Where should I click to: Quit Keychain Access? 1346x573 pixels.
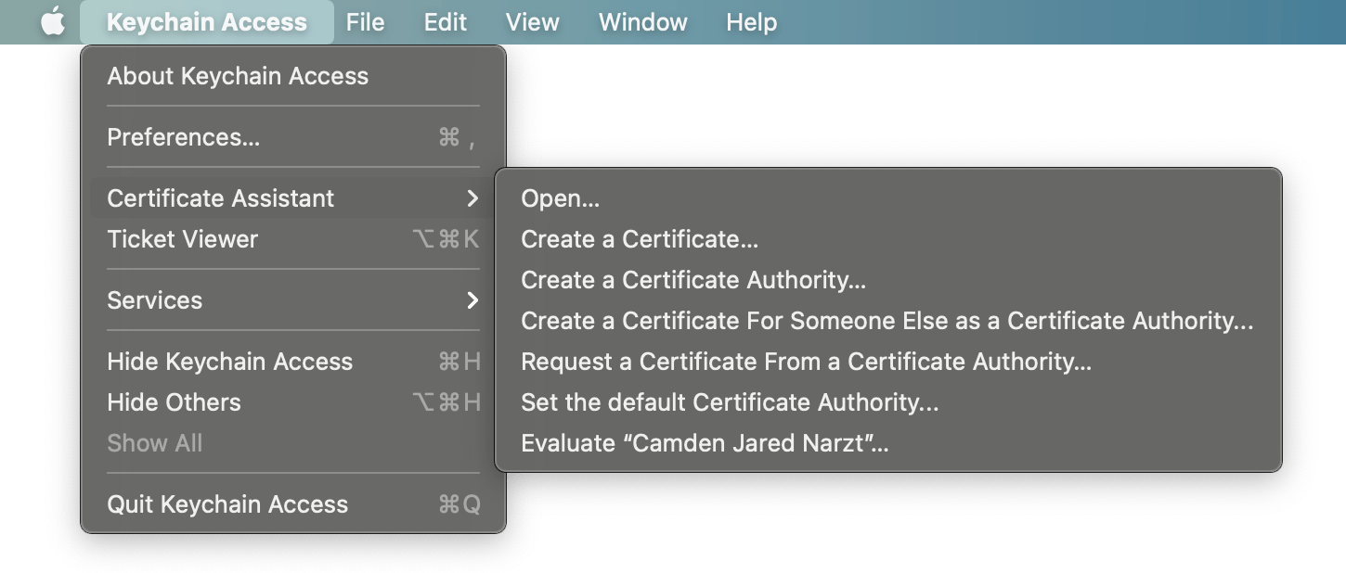(227, 504)
